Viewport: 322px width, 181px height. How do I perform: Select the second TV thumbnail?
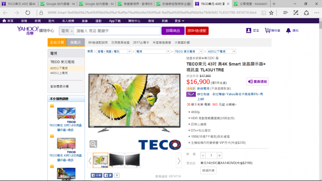click(116, 160)
